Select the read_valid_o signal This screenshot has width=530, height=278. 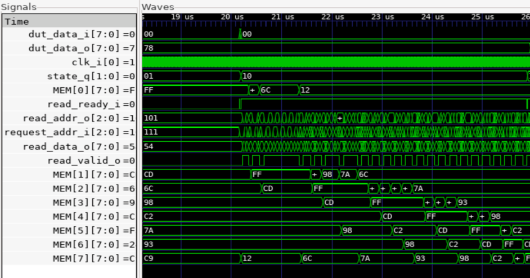coord(90,160)
